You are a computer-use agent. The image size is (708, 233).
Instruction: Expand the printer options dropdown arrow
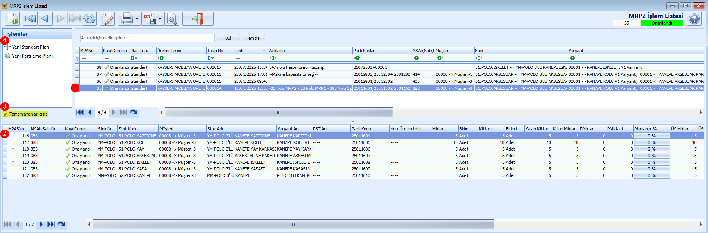click(x=137, y=19)
